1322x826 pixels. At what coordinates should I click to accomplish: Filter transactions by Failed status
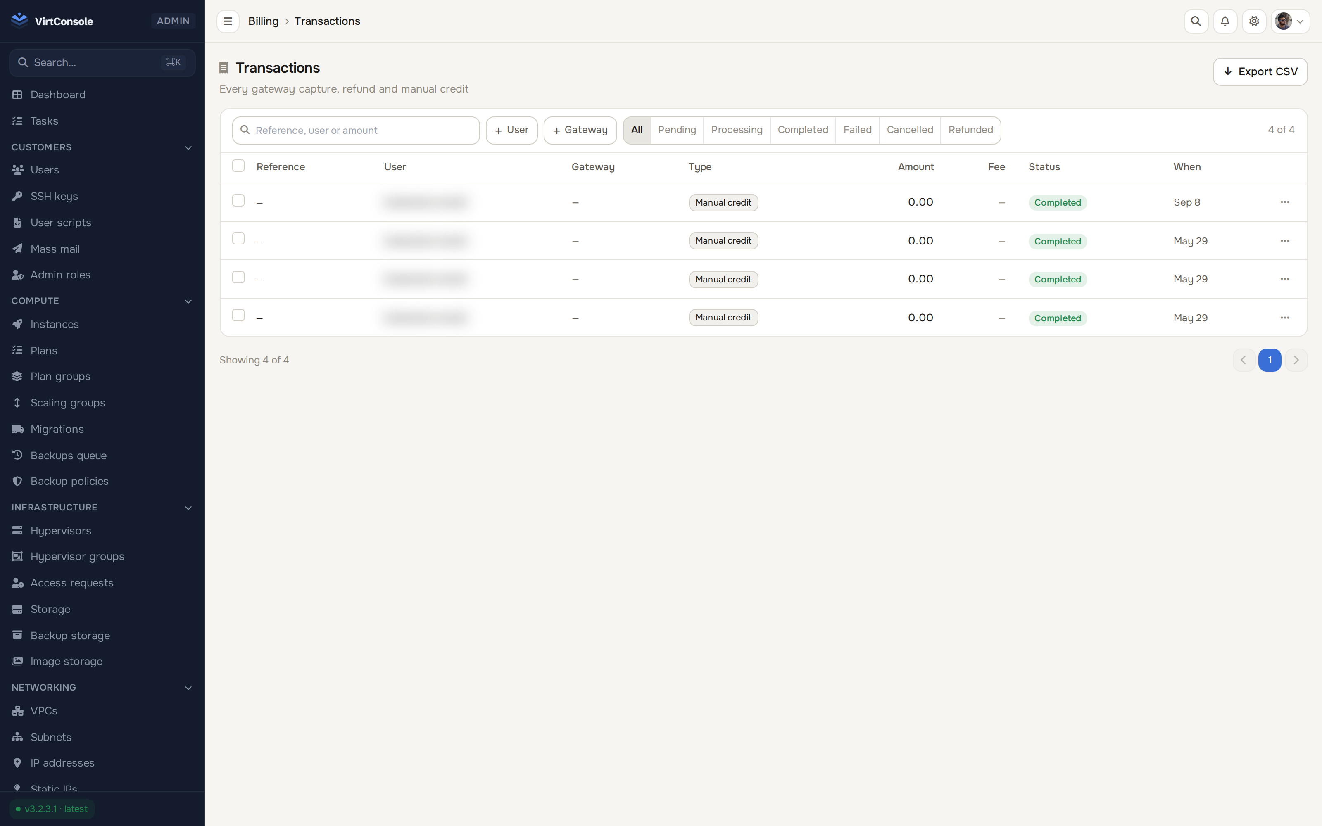[x=857, y=130]
